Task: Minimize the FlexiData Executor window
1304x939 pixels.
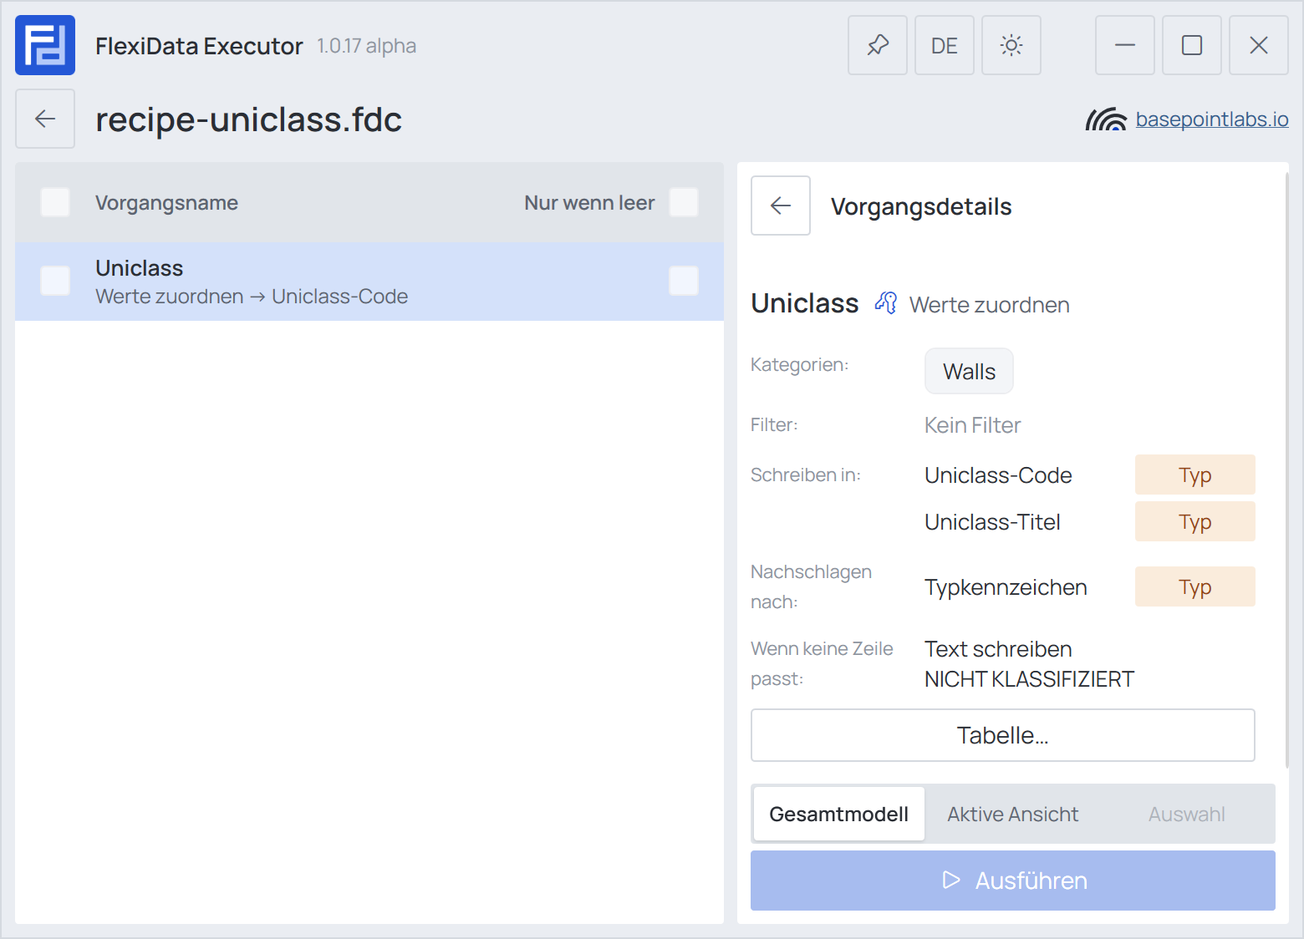Action: point(1125,45)
